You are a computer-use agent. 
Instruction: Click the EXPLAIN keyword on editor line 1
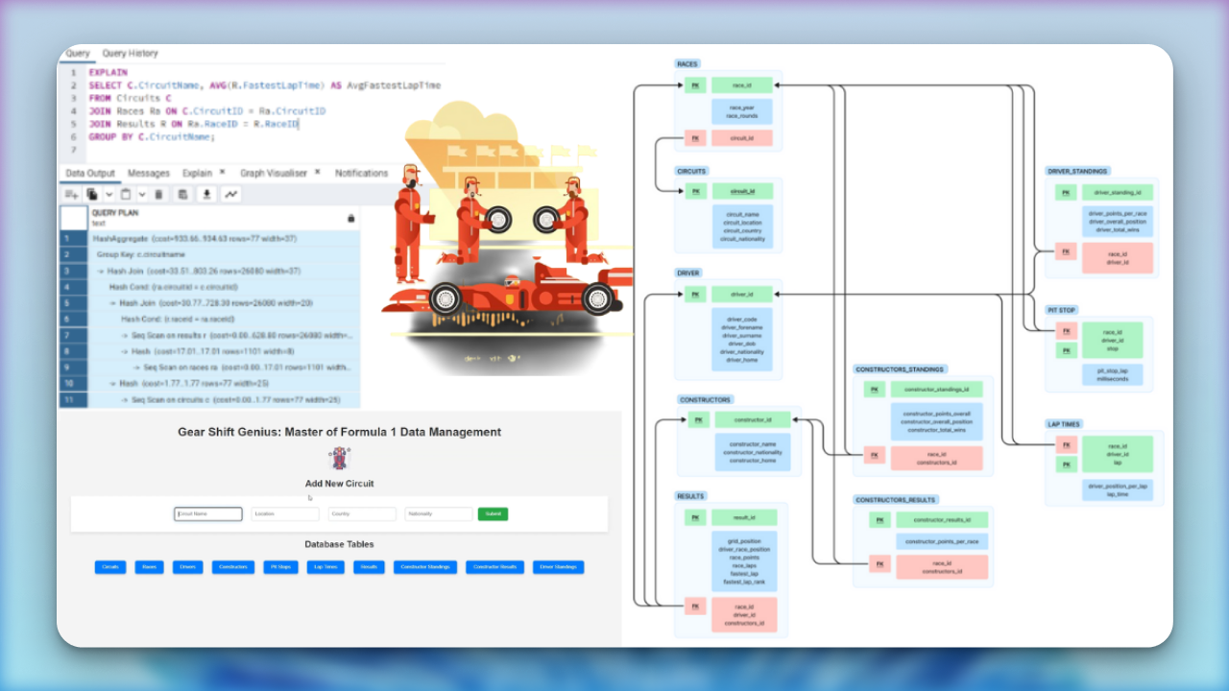pos(107,72)
